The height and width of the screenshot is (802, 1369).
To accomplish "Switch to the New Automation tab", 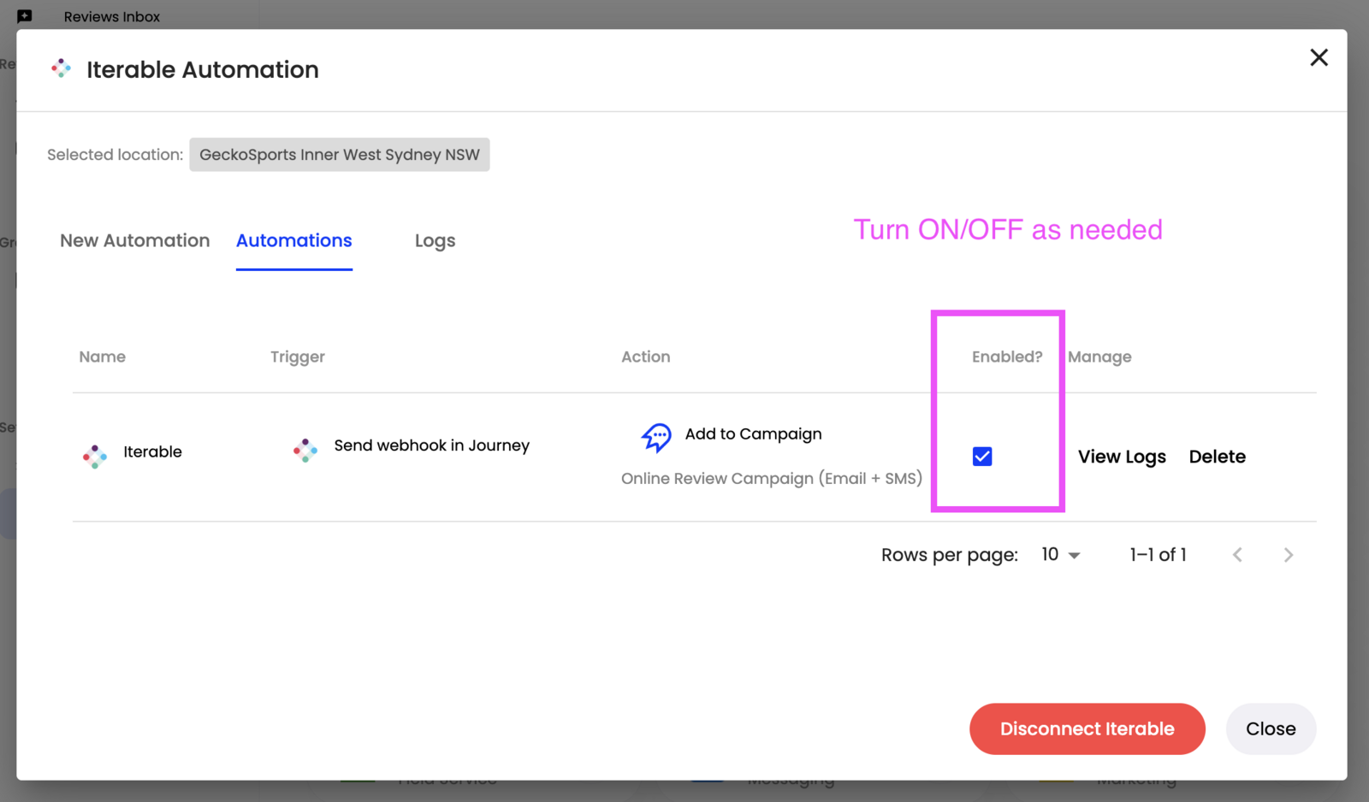I will (134, 241).
